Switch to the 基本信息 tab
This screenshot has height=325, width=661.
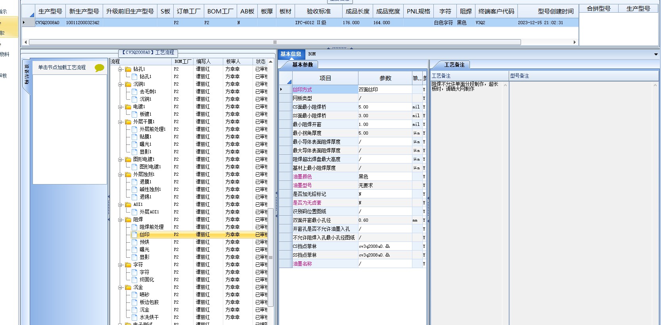tap(291, 54)
